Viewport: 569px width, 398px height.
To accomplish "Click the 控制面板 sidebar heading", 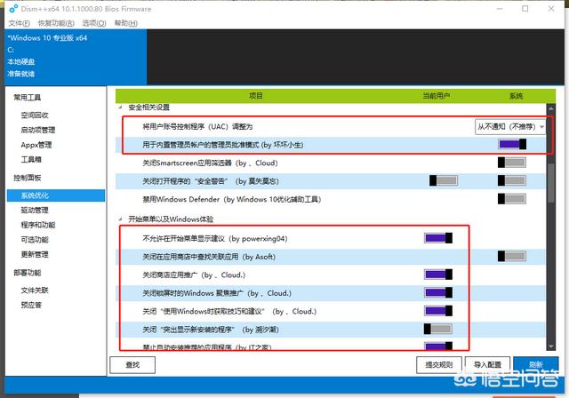I will click(x=28, y=178).
